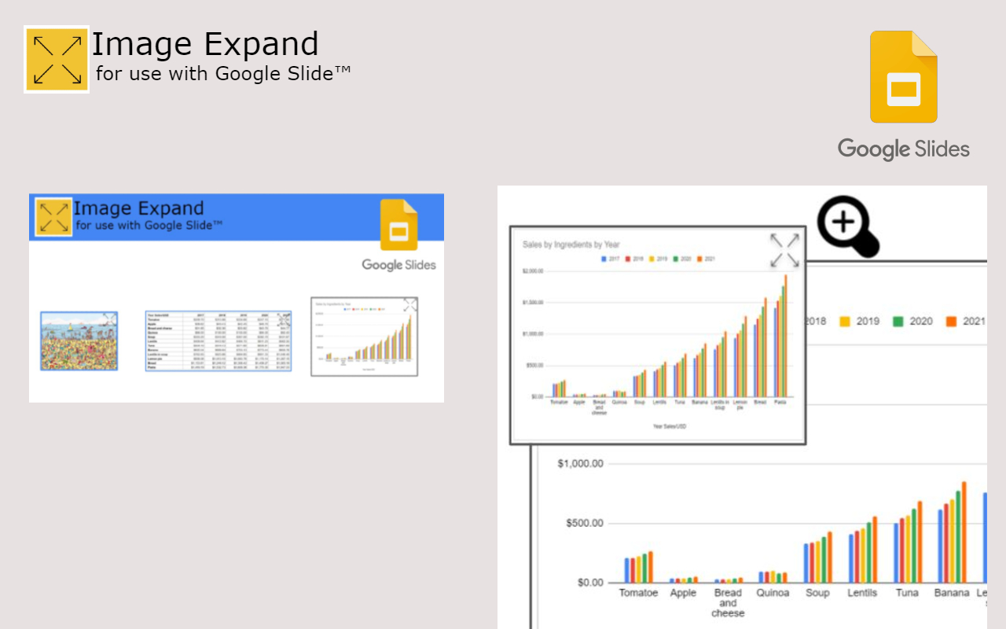1006x629 pixels.
Task: Click the '$1,500.00' axis label in popup chart
Action: coord(534,303)
